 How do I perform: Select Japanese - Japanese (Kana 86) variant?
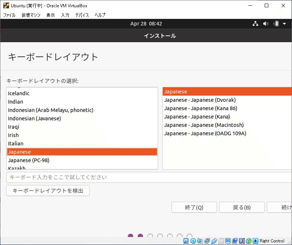tap(227, 108)
